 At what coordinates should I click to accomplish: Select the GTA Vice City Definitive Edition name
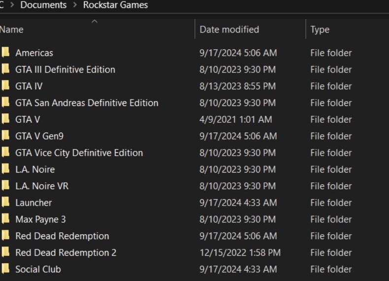(79, 153)
